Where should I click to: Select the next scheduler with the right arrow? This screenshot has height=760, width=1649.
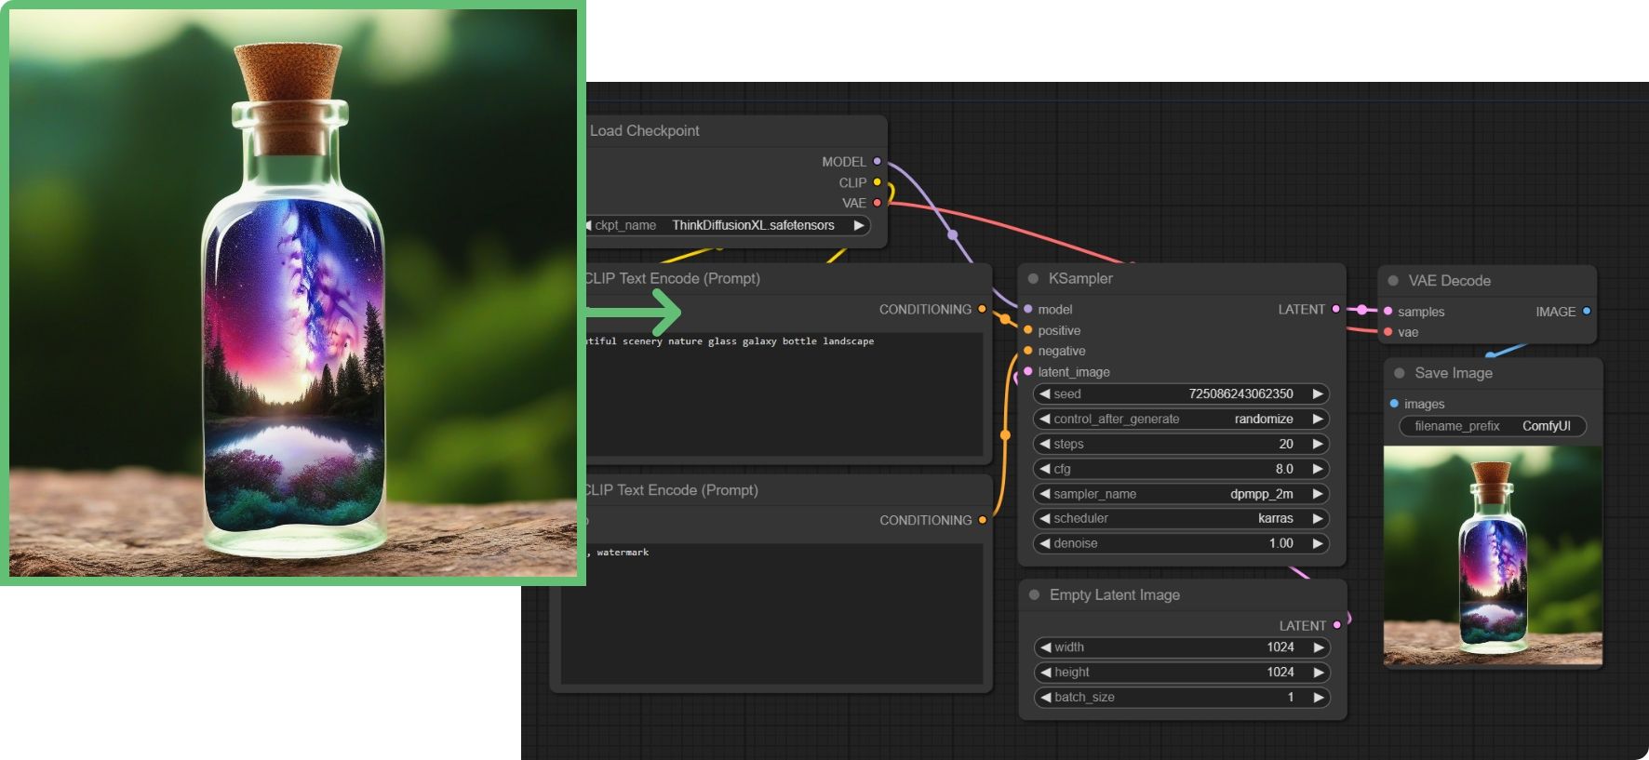pyautogui.click(x=1318, y=518)
